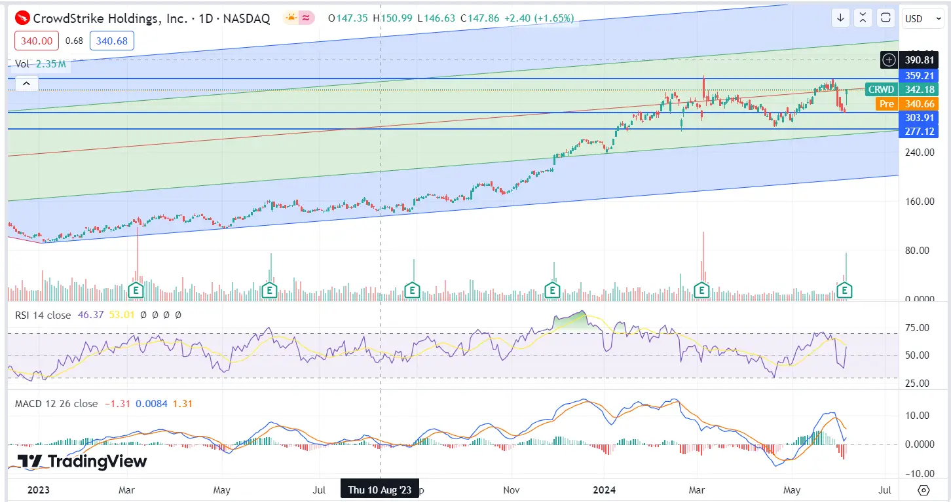Click the 340.68 buy price button
Screen dimensions: 951x502
pyautogui.click(x=111, y=41)
